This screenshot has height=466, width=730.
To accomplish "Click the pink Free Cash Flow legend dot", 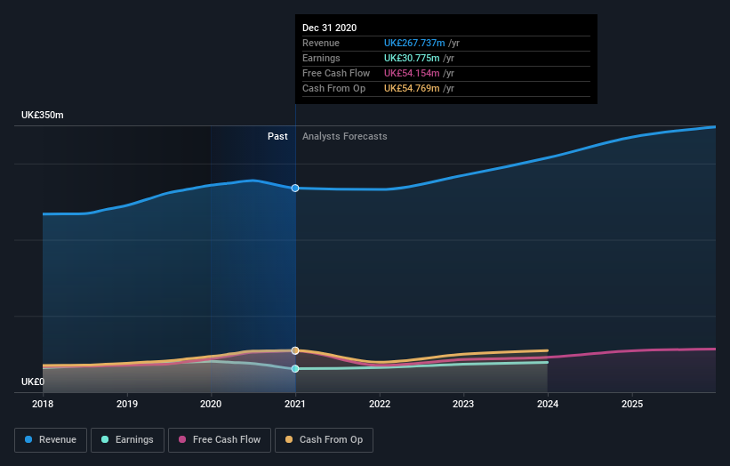I will coord(182,439).
